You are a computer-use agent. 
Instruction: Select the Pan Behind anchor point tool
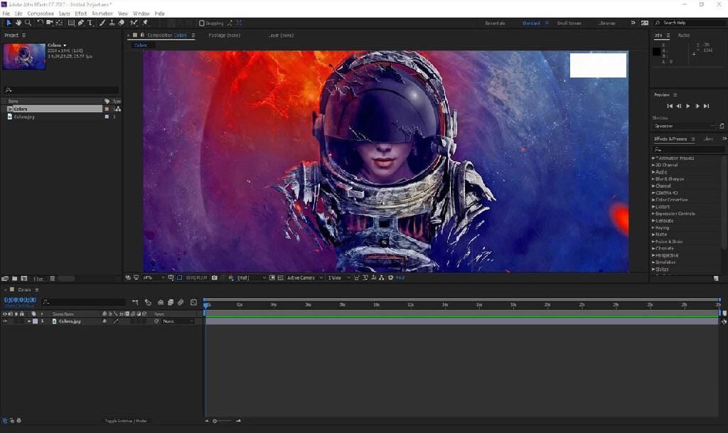(x=59, y=23)
